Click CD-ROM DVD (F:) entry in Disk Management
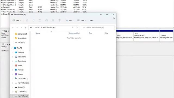174x98 pixels. [x=5, y=48]
